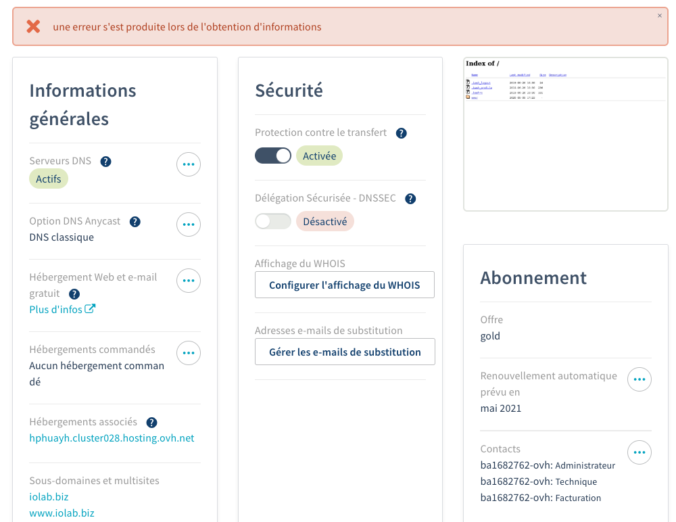676x522 pixels.
Task: Click help icon next to Hébergements associés
Action: [151, 423]
